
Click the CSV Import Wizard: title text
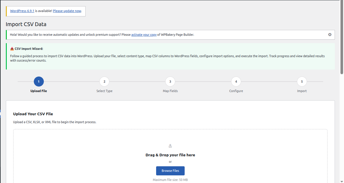(x=29, y=49)
